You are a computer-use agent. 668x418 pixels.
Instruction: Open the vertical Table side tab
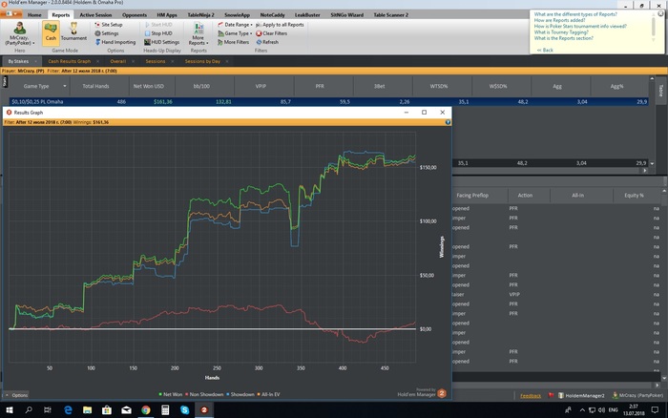pyautogui.click(x=660, y=91)
